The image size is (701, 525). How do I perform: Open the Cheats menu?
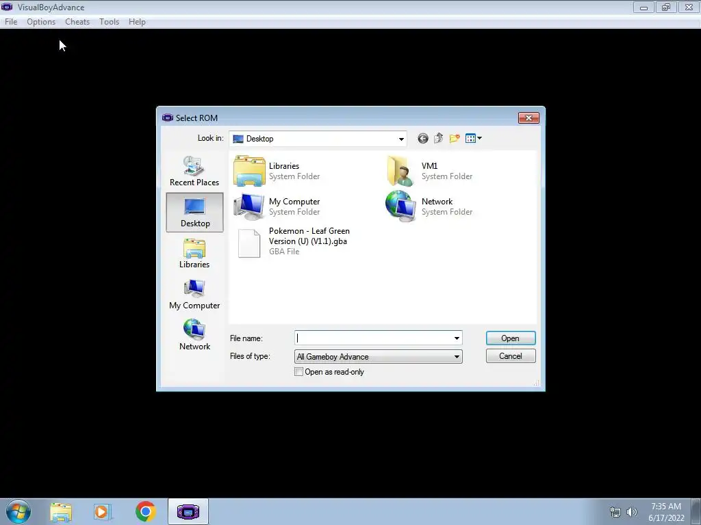[77, 22]
